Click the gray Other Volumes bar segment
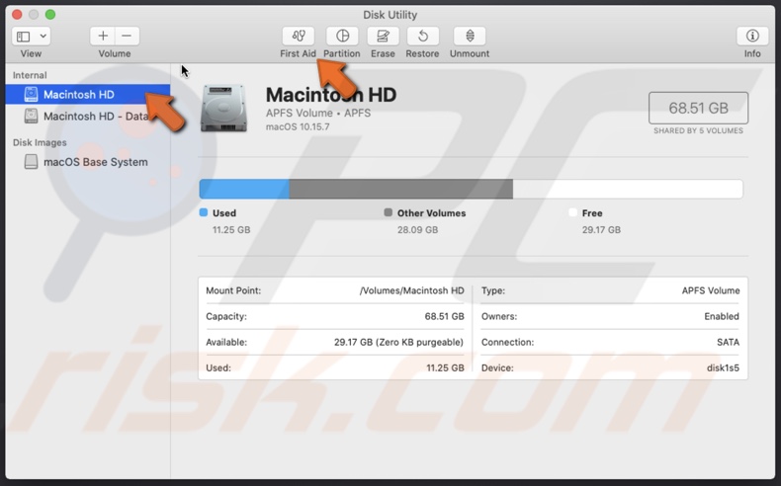781x486 pixels. (x=401, y=189)
